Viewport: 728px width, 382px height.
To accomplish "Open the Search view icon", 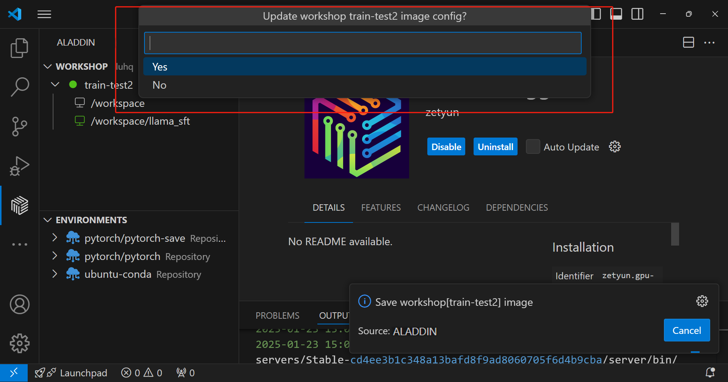I will tap(19, 87).
